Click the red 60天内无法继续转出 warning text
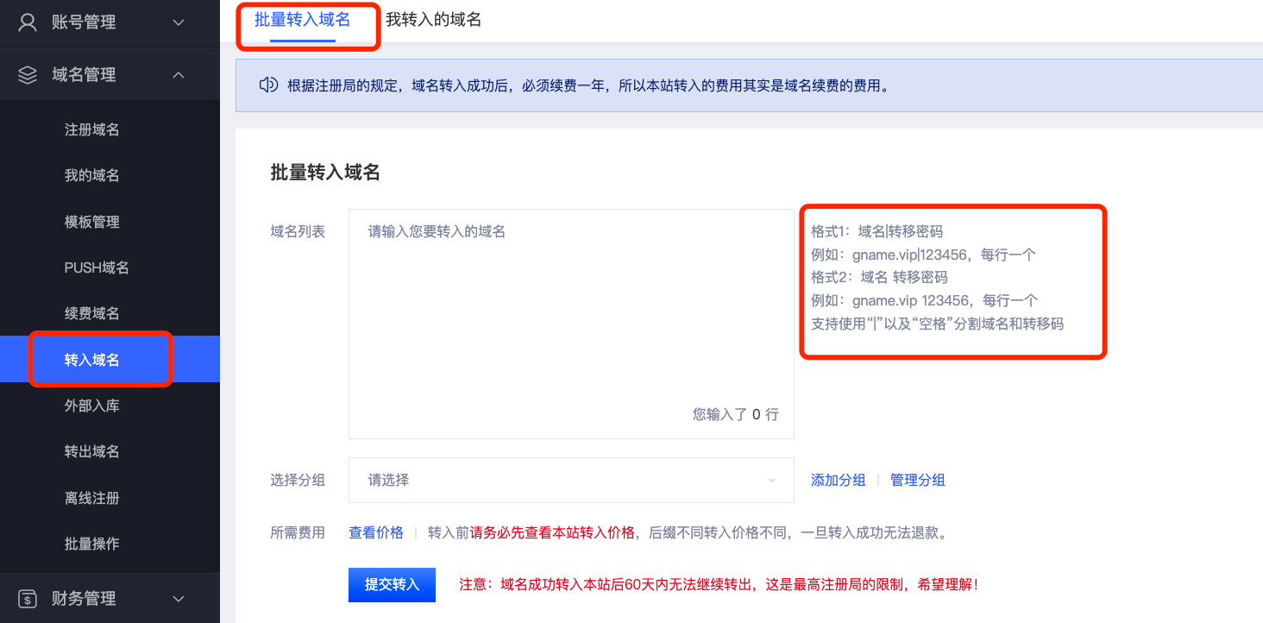Image resolution: width=1263 pixels, height=623 pixels. 719,584
